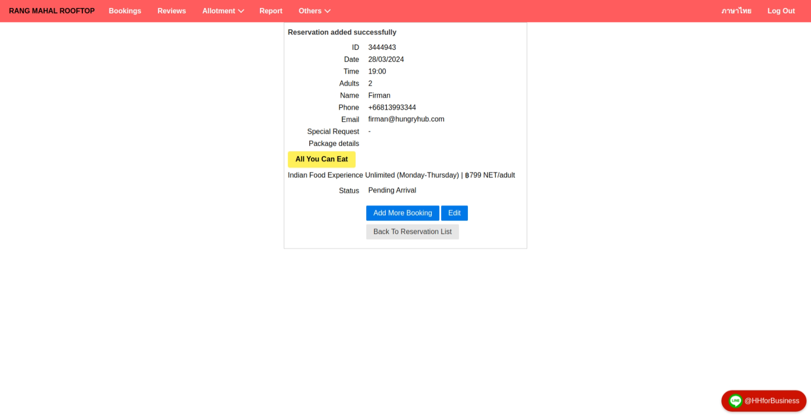811x419 pixels.
Task: Expand the Others dropdown menu
Action: click(314, 11)
